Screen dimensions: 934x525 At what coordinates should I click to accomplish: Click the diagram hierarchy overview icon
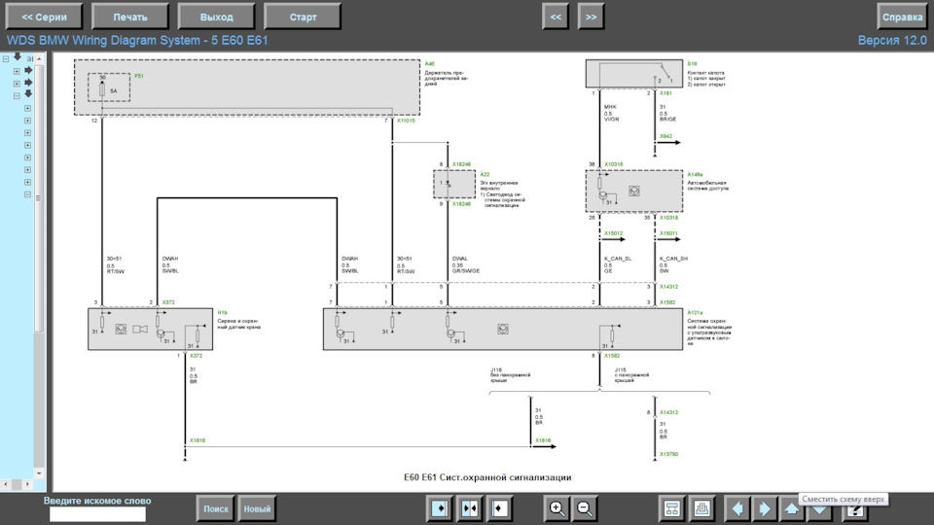click(x=672, y=508)
